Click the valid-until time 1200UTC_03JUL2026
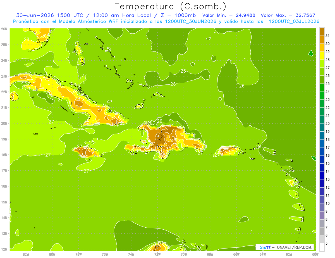This screenshot has height=258, width=335. [294, 21]
